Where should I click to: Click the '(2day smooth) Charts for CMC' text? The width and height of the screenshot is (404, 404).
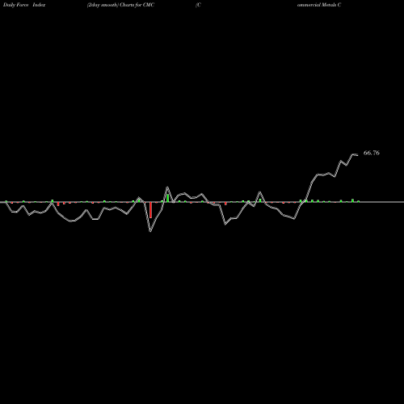coord(120,5)
